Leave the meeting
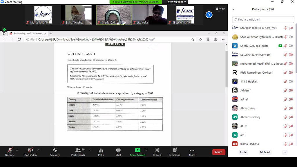 (x=219, y=152)
